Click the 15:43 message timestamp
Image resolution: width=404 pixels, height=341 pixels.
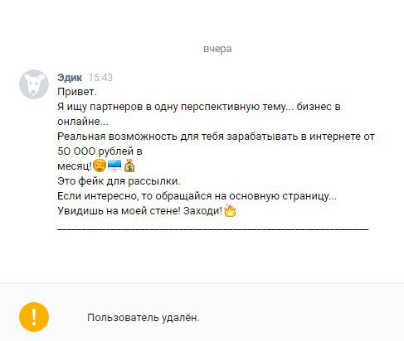click(x=100, y=78)
